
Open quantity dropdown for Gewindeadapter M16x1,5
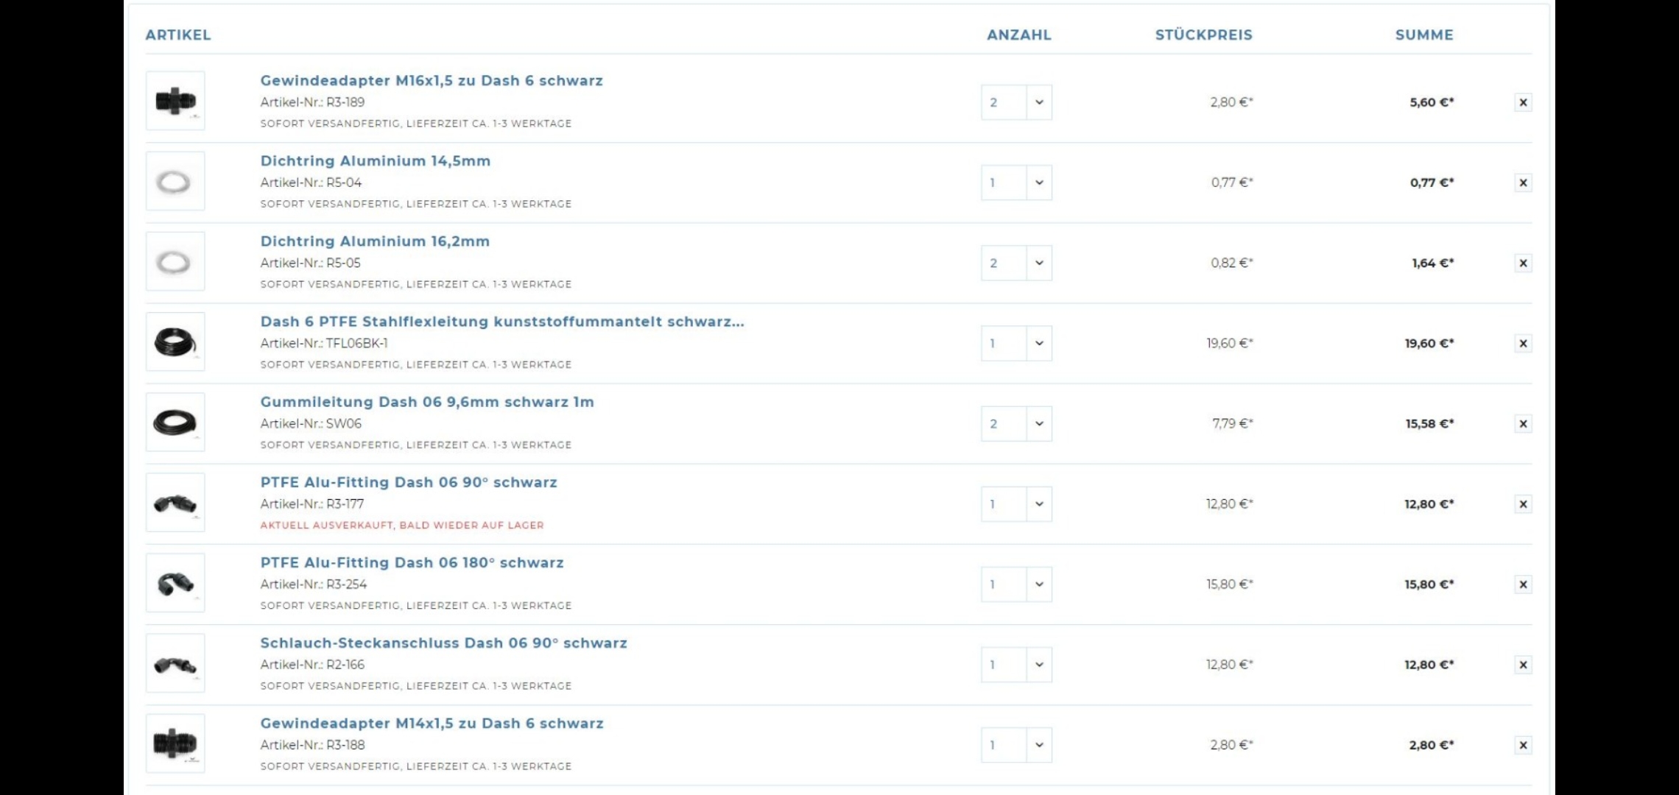[1016, 102]
